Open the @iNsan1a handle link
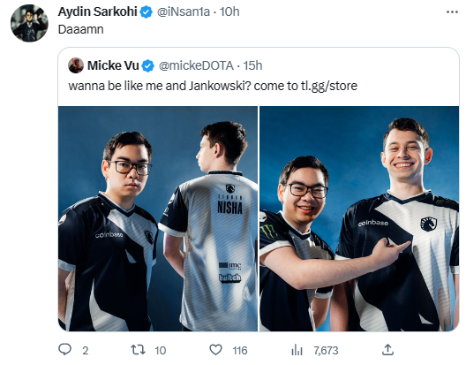The height and width of the screenshot is (365, 466). 184,11
